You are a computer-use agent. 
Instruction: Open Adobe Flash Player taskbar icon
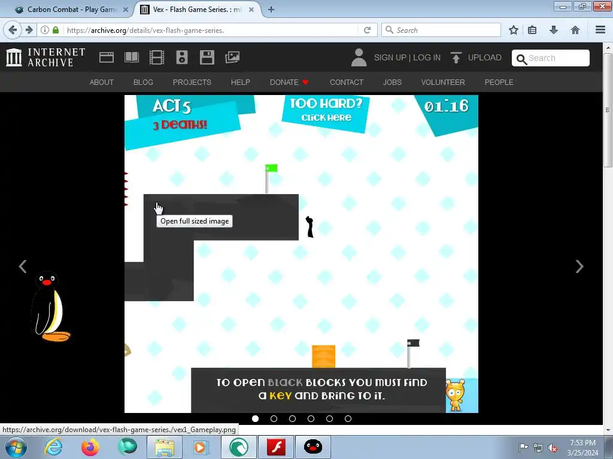tap(276, 447)
